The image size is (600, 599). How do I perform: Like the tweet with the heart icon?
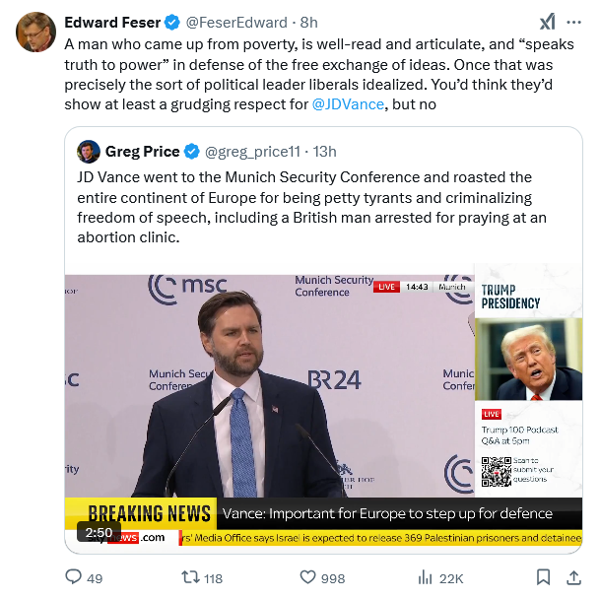click(308, 577)
